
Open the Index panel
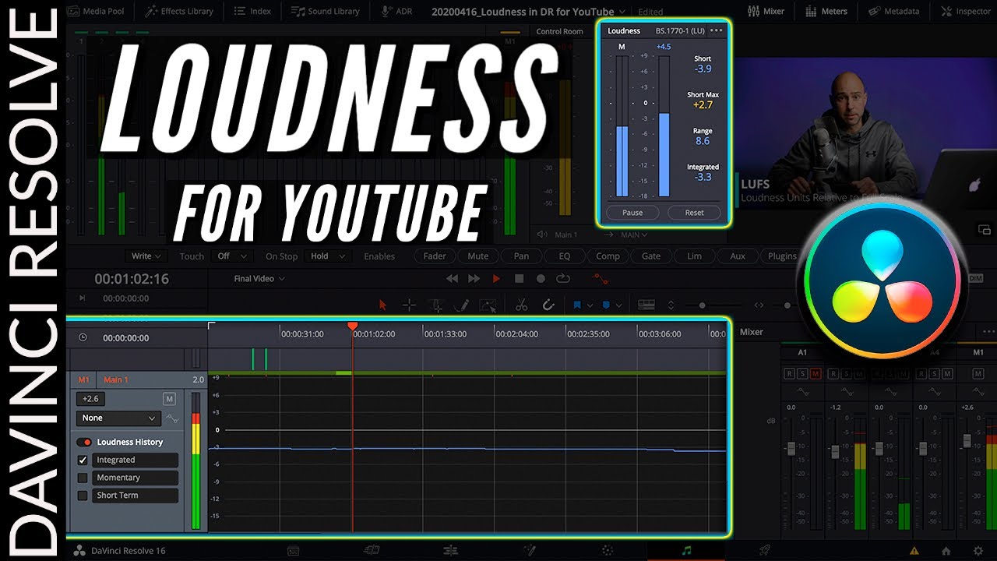point(253,11)
